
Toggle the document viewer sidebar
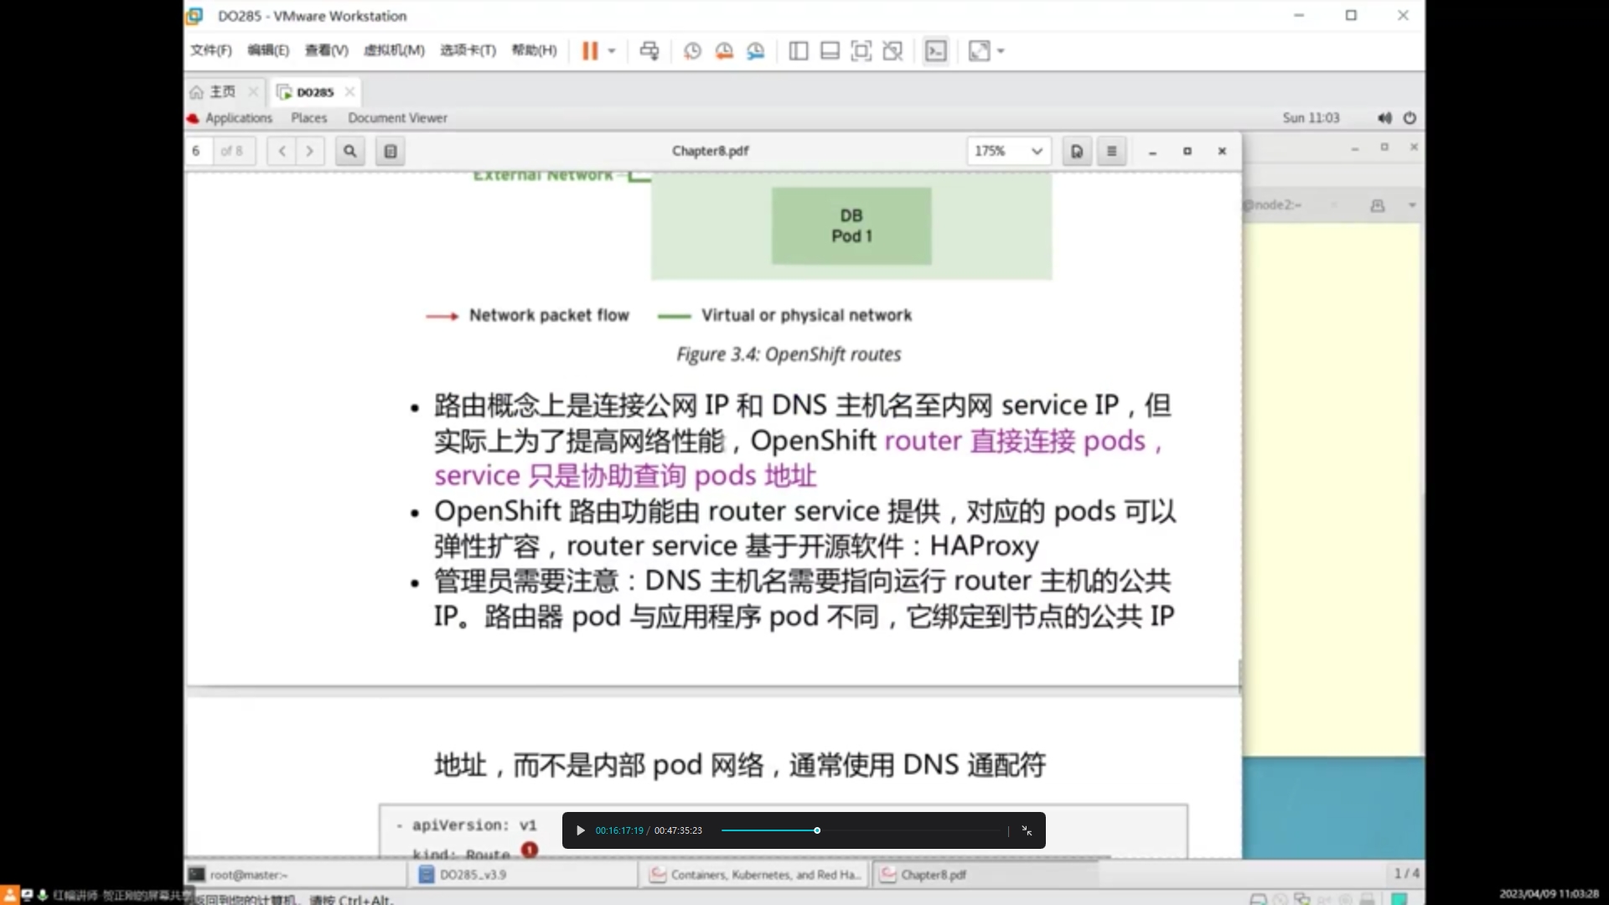(391, 151)
